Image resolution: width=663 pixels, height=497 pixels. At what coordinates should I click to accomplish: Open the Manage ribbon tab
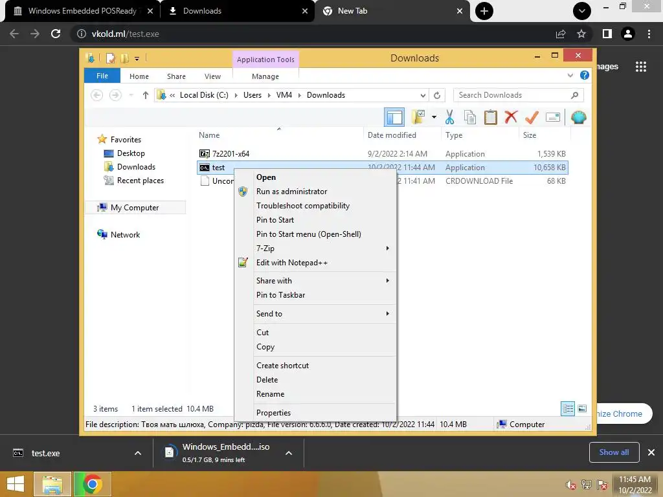[265, 76]
